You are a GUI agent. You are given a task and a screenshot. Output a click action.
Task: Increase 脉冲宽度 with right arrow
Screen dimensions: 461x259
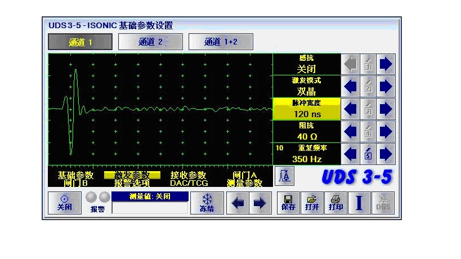pos(386,109)
